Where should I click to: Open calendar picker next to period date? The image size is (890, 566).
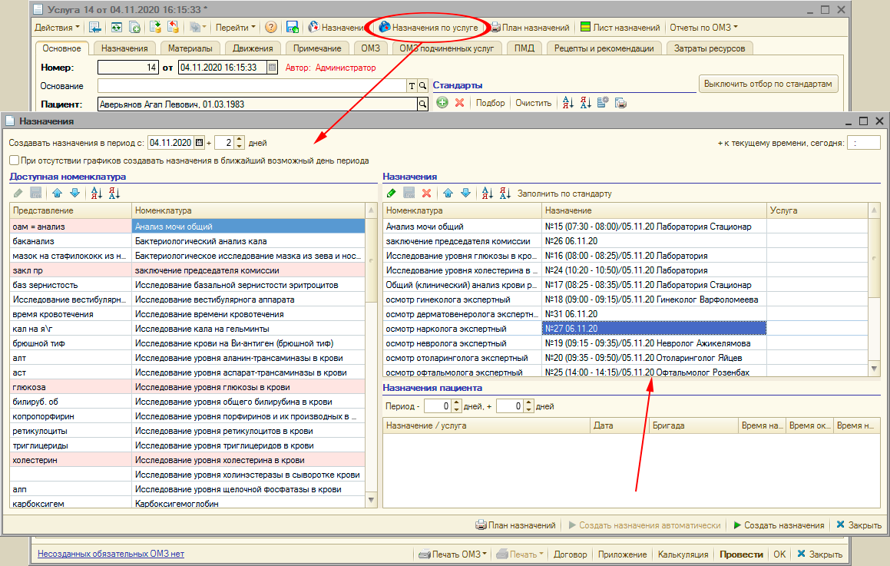(x=200, y=143)
